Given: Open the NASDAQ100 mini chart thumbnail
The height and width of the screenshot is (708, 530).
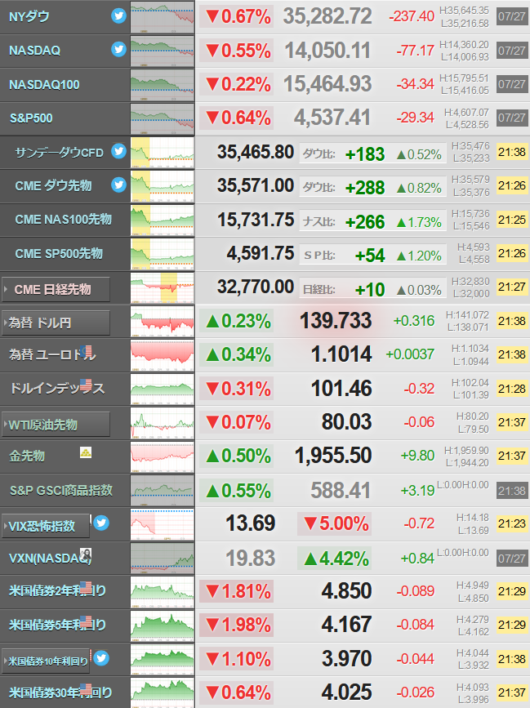Looking at the screenshot, I should point(163,84).
